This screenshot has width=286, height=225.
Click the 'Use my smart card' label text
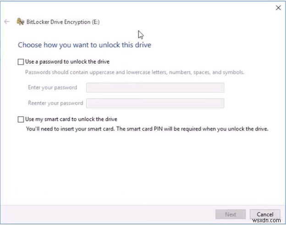pos(71,119)
